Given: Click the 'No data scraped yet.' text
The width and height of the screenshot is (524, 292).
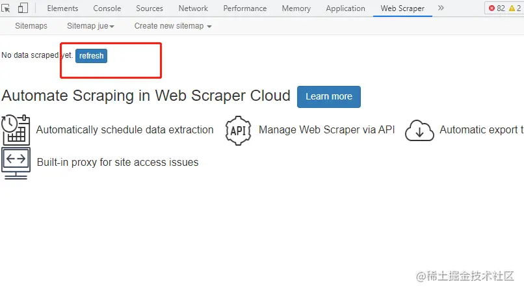Looking at the screenshot, I should (x=37, y=55).
